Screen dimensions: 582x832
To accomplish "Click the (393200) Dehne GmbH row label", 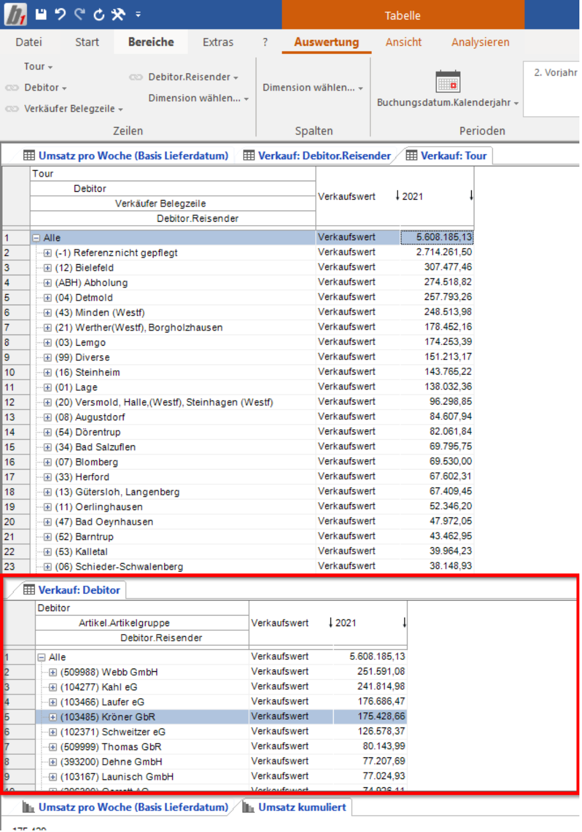I will (x=111, y=762).
